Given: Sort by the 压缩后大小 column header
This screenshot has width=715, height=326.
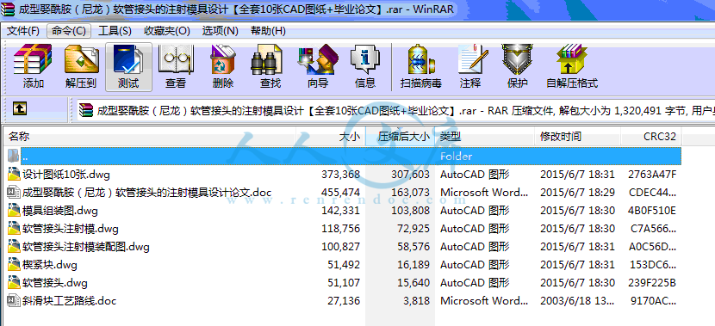Looking at the screenshot, I should [400, 137].
